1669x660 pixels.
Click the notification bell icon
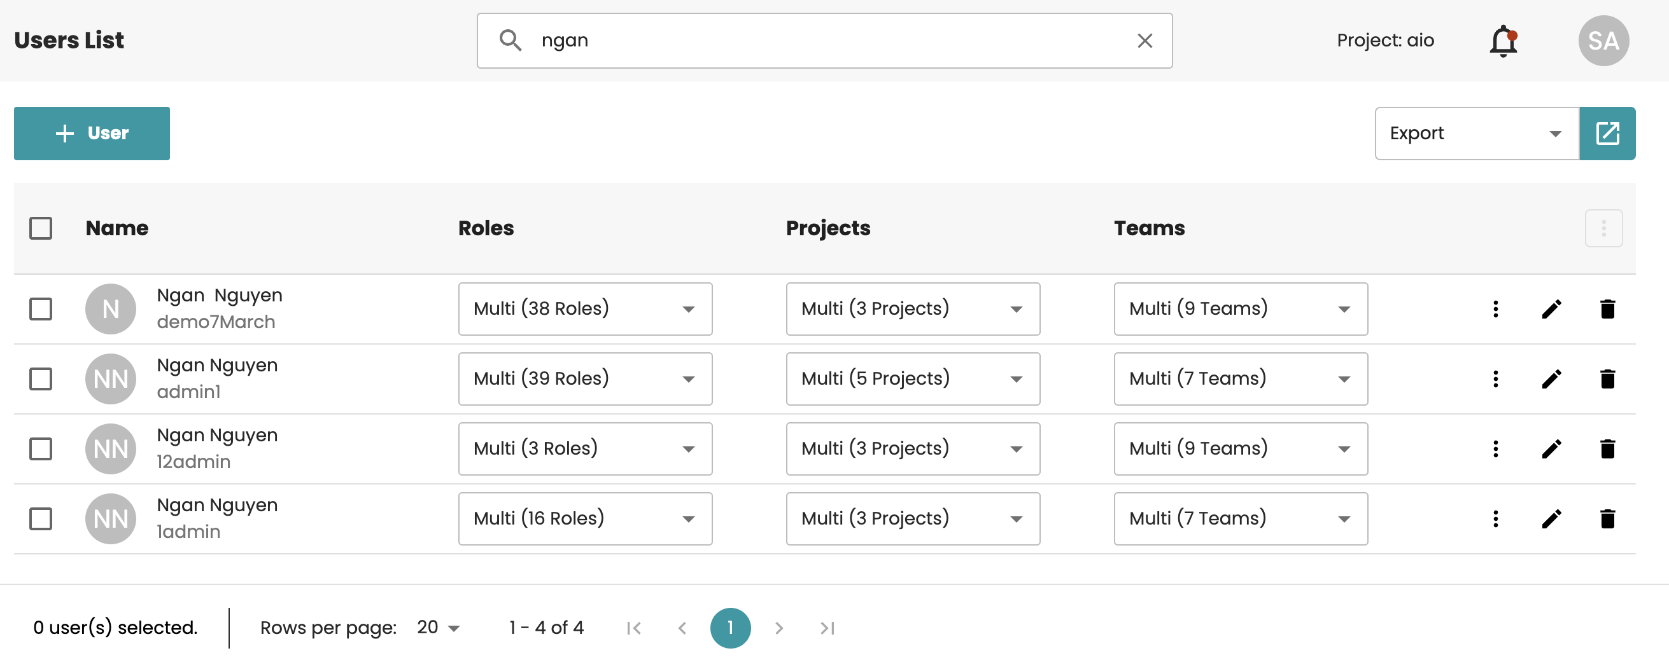(1503, 41)
